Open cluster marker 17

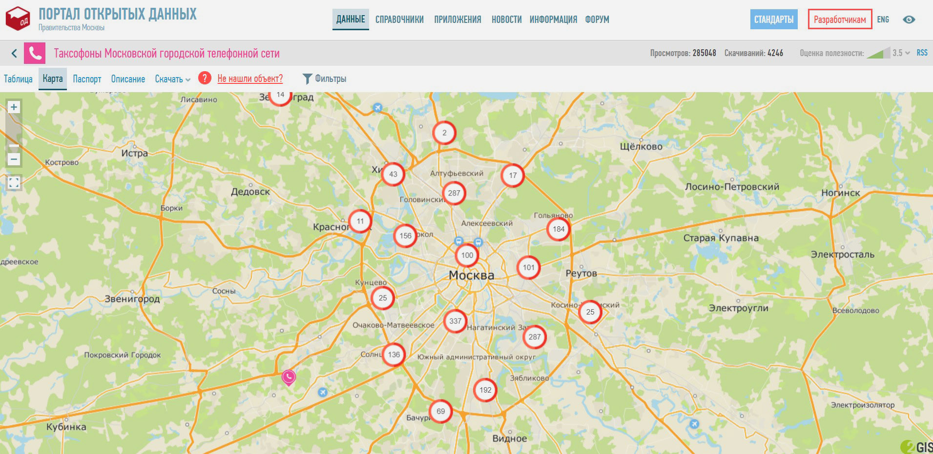[x=513, y=175]
